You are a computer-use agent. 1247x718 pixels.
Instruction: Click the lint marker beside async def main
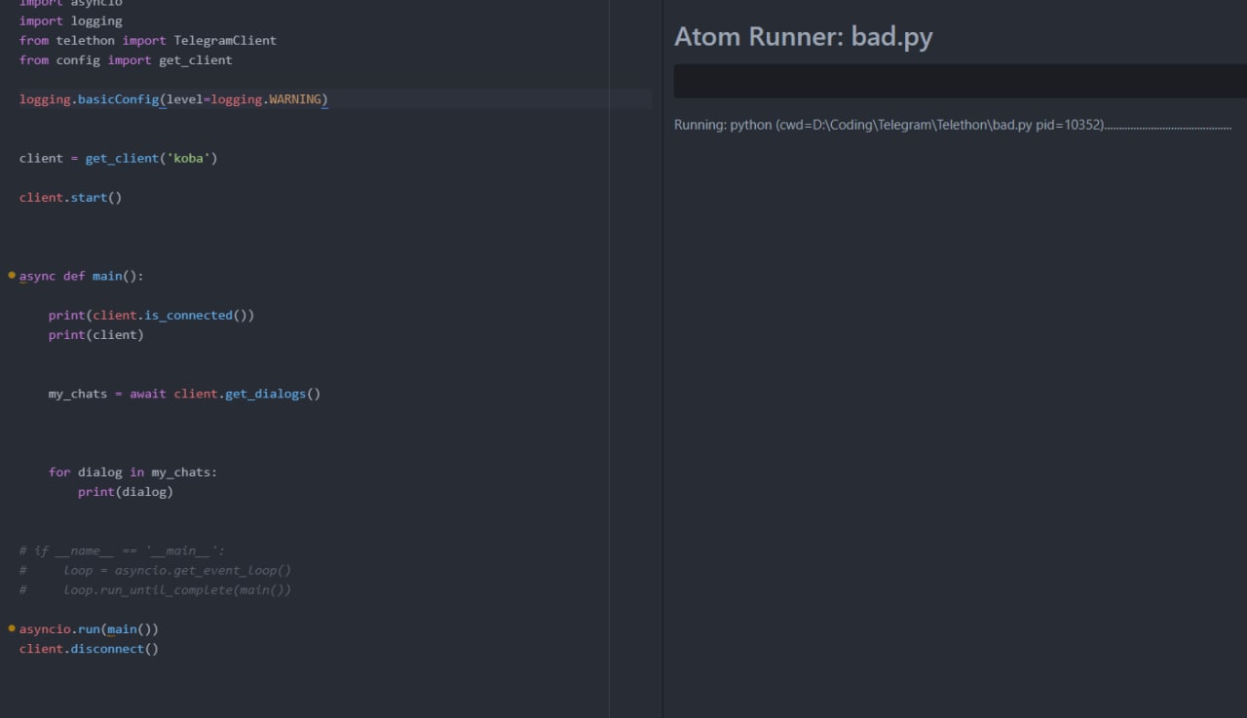(x=12, y=276)
